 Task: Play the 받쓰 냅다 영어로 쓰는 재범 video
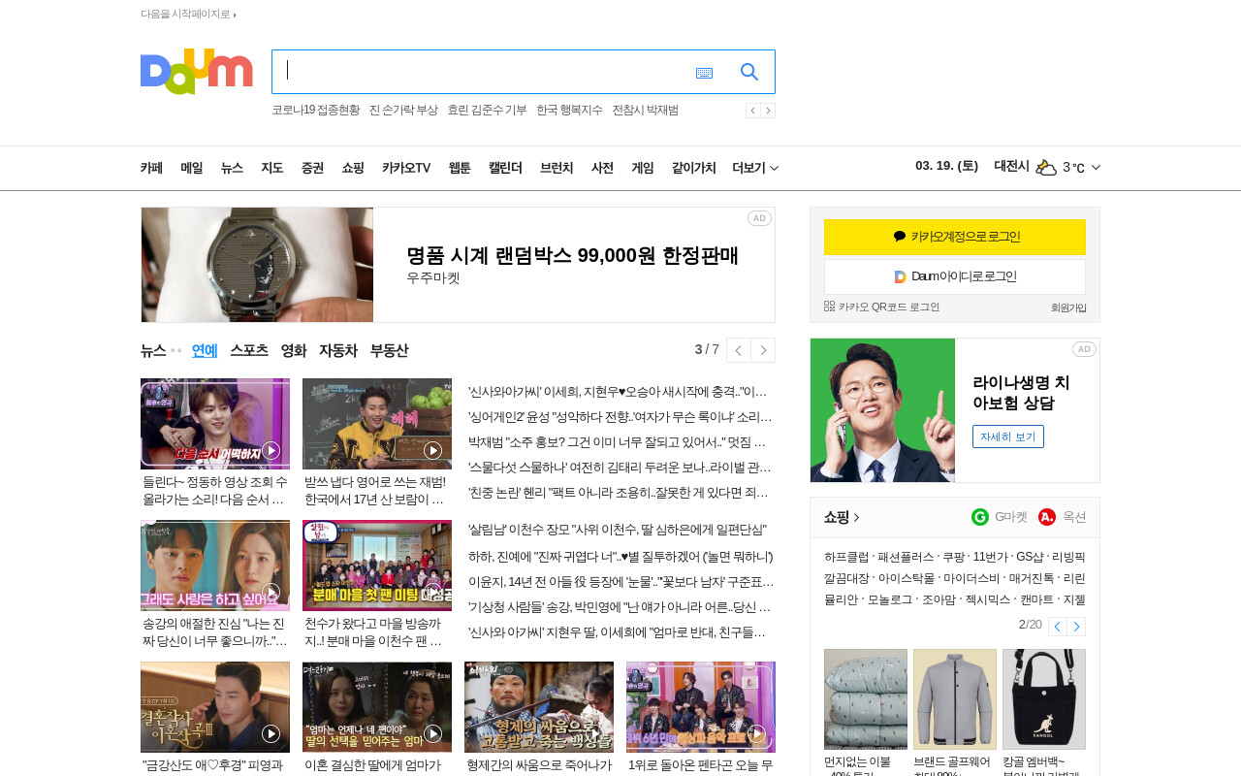377,424
